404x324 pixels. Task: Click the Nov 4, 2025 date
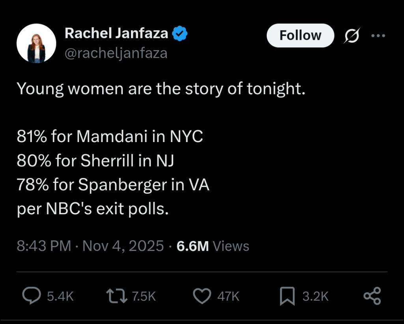pyautogui.click(x=123, y=246)
